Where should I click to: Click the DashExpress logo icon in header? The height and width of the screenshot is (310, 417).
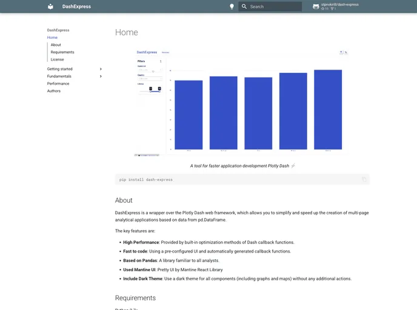(x=50, y=7)
